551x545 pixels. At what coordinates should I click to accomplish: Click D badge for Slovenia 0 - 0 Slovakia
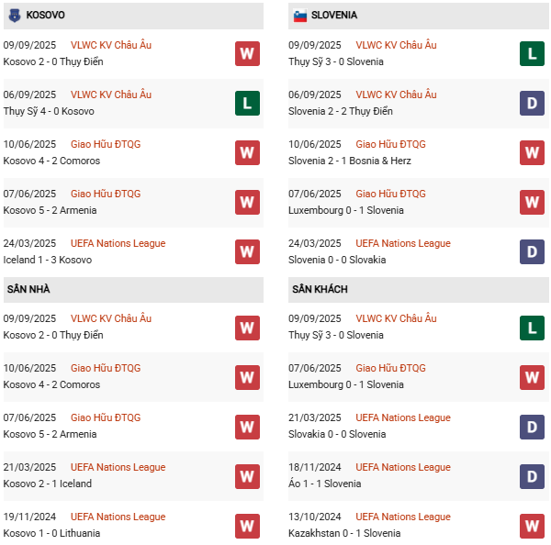[532, 251]
